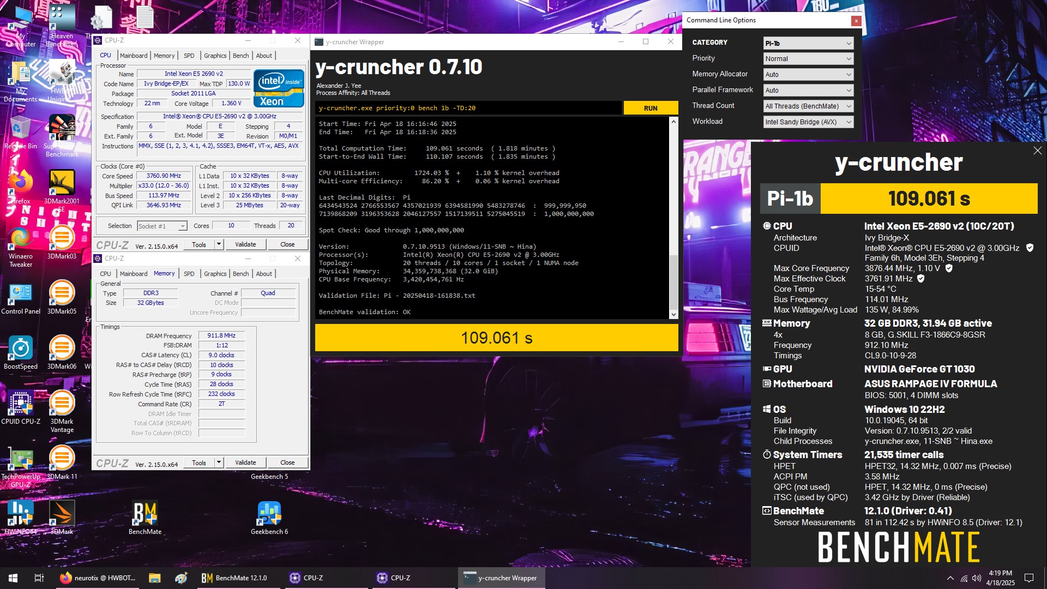Image resolution: width=1047 pixels, height=589 pixels.
Task: Open Memory Allocator dropdown
Action: click(x=808, y=75)
